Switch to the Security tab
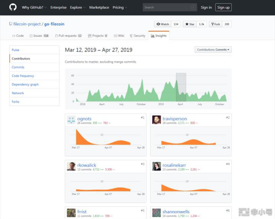The width and height of the screenshot is (275, 219). [137, 35]
